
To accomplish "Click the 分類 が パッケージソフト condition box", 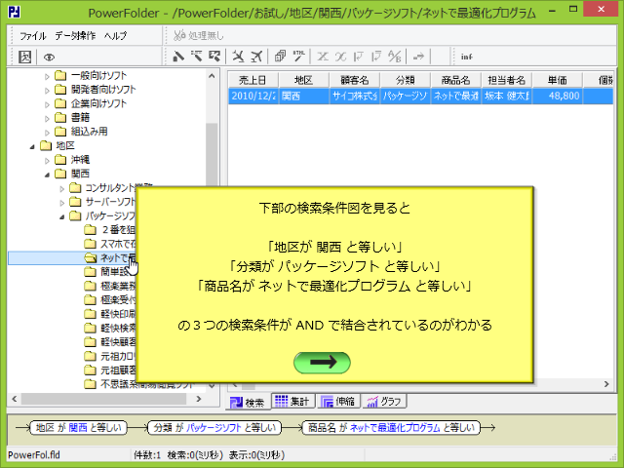I will coord(214,428).
